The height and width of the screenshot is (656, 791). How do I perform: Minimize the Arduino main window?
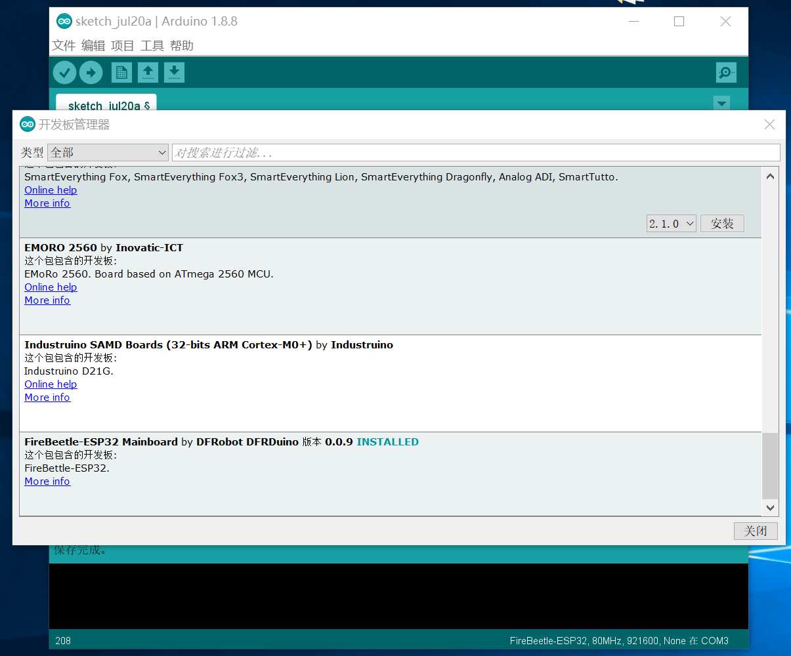pos(633,22)
